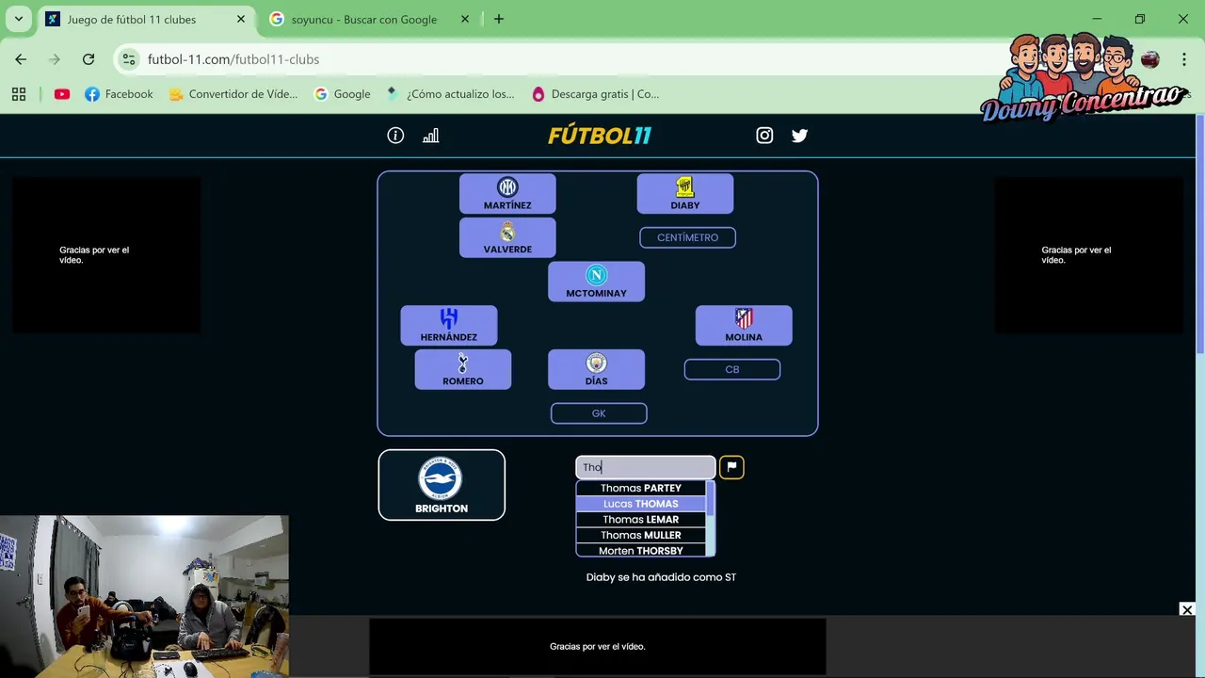Select the Valverde Real Madrid card
Image resolution: width=1205 pixels, height=678 pixels.
507,237
